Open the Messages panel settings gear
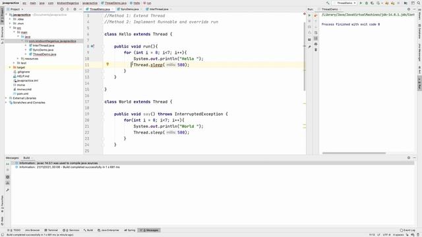This screenshot has height=237, width=422. pos(409,158)
